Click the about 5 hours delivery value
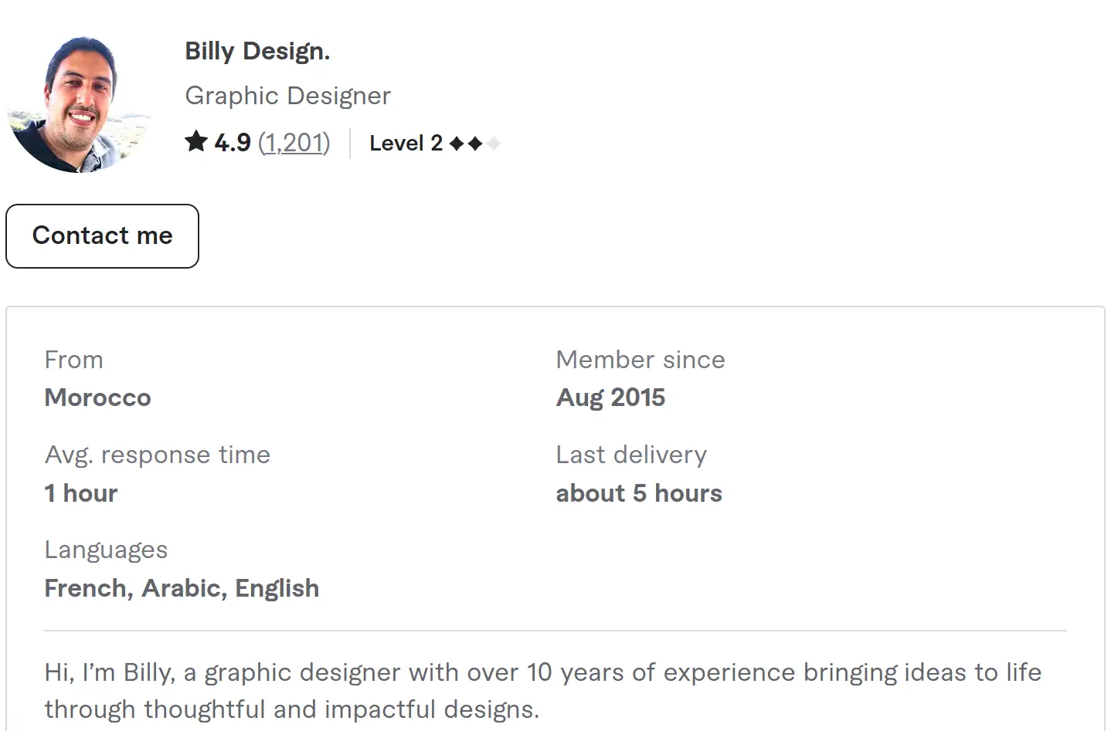The width and height of the screenshot is (1118, 731). click(639, 493)
